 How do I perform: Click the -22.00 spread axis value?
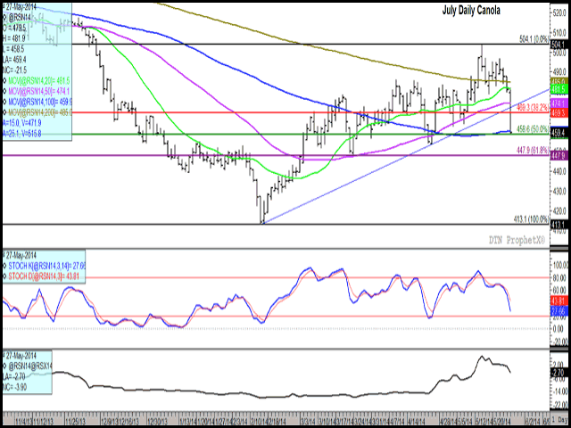[560, 405]
